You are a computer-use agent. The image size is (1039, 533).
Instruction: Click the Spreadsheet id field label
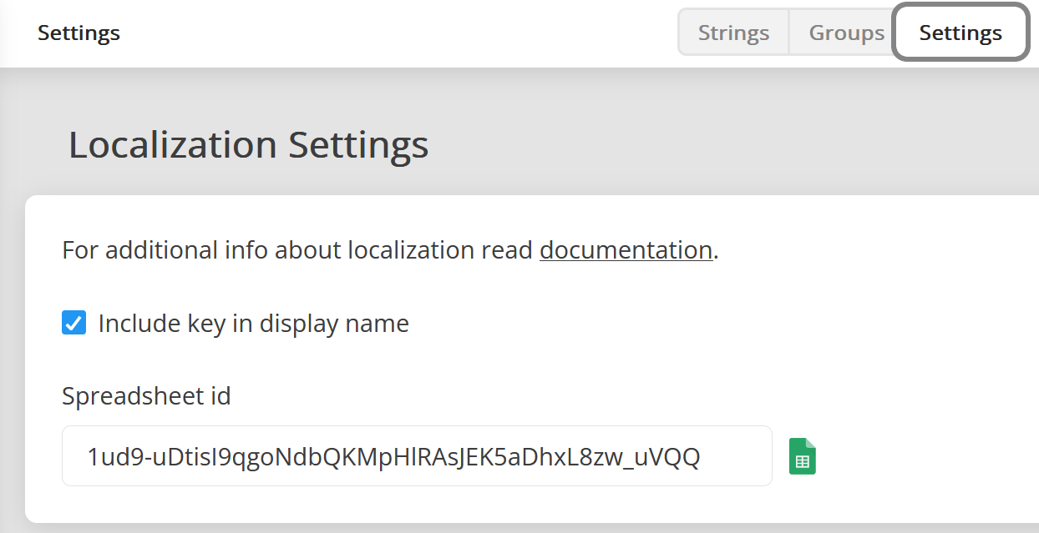click(146, 396)
